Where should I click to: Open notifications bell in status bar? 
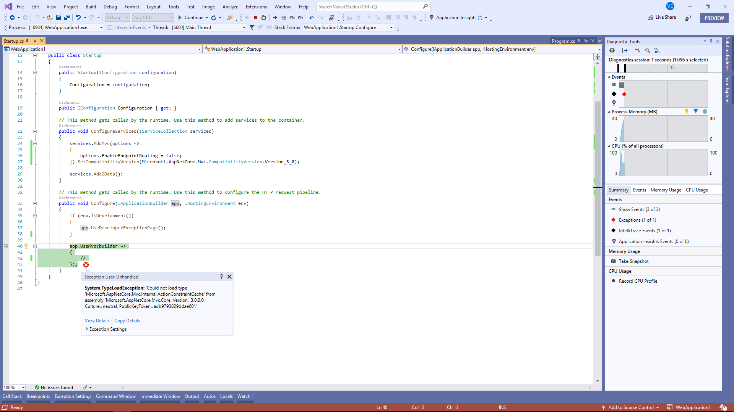723,407
